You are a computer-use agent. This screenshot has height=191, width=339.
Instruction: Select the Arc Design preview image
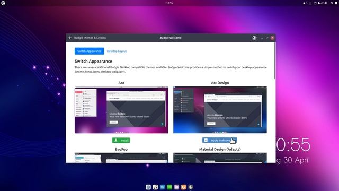[x=220, y=110]
